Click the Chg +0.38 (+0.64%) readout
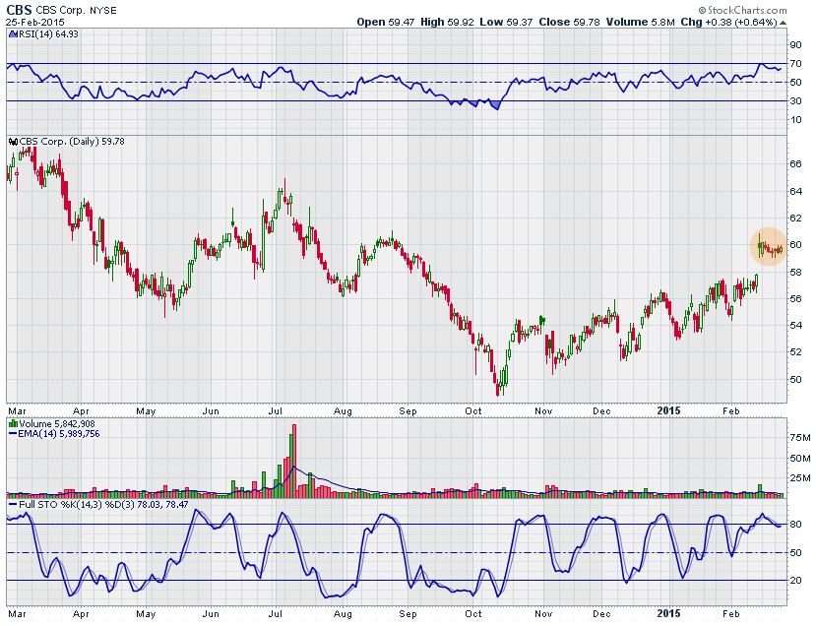The image size is (816, 626). [x=732, y=22]
